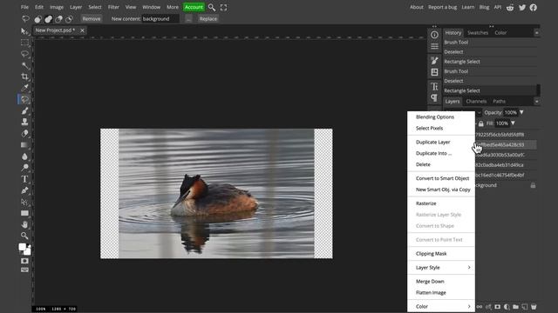Select the Healing Brush tool
The width and height of the screenshot is (558, 313).
tap(24, 99)
